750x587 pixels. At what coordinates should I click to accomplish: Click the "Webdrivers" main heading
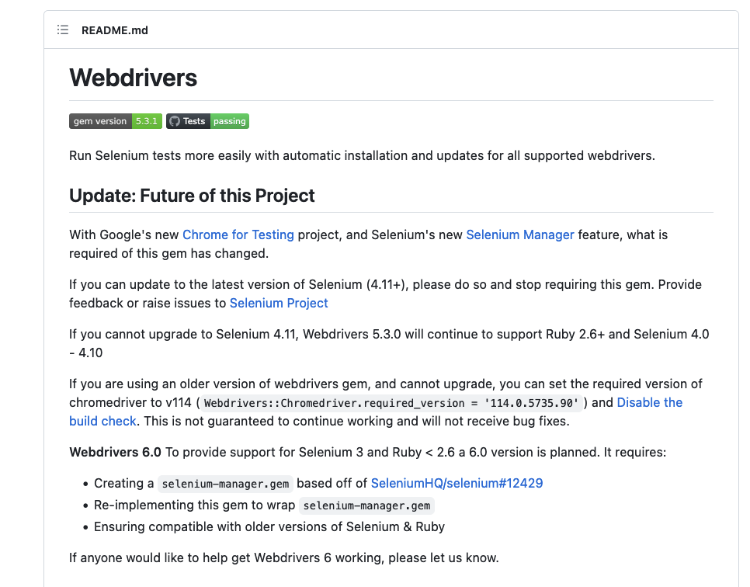point(134,78)
